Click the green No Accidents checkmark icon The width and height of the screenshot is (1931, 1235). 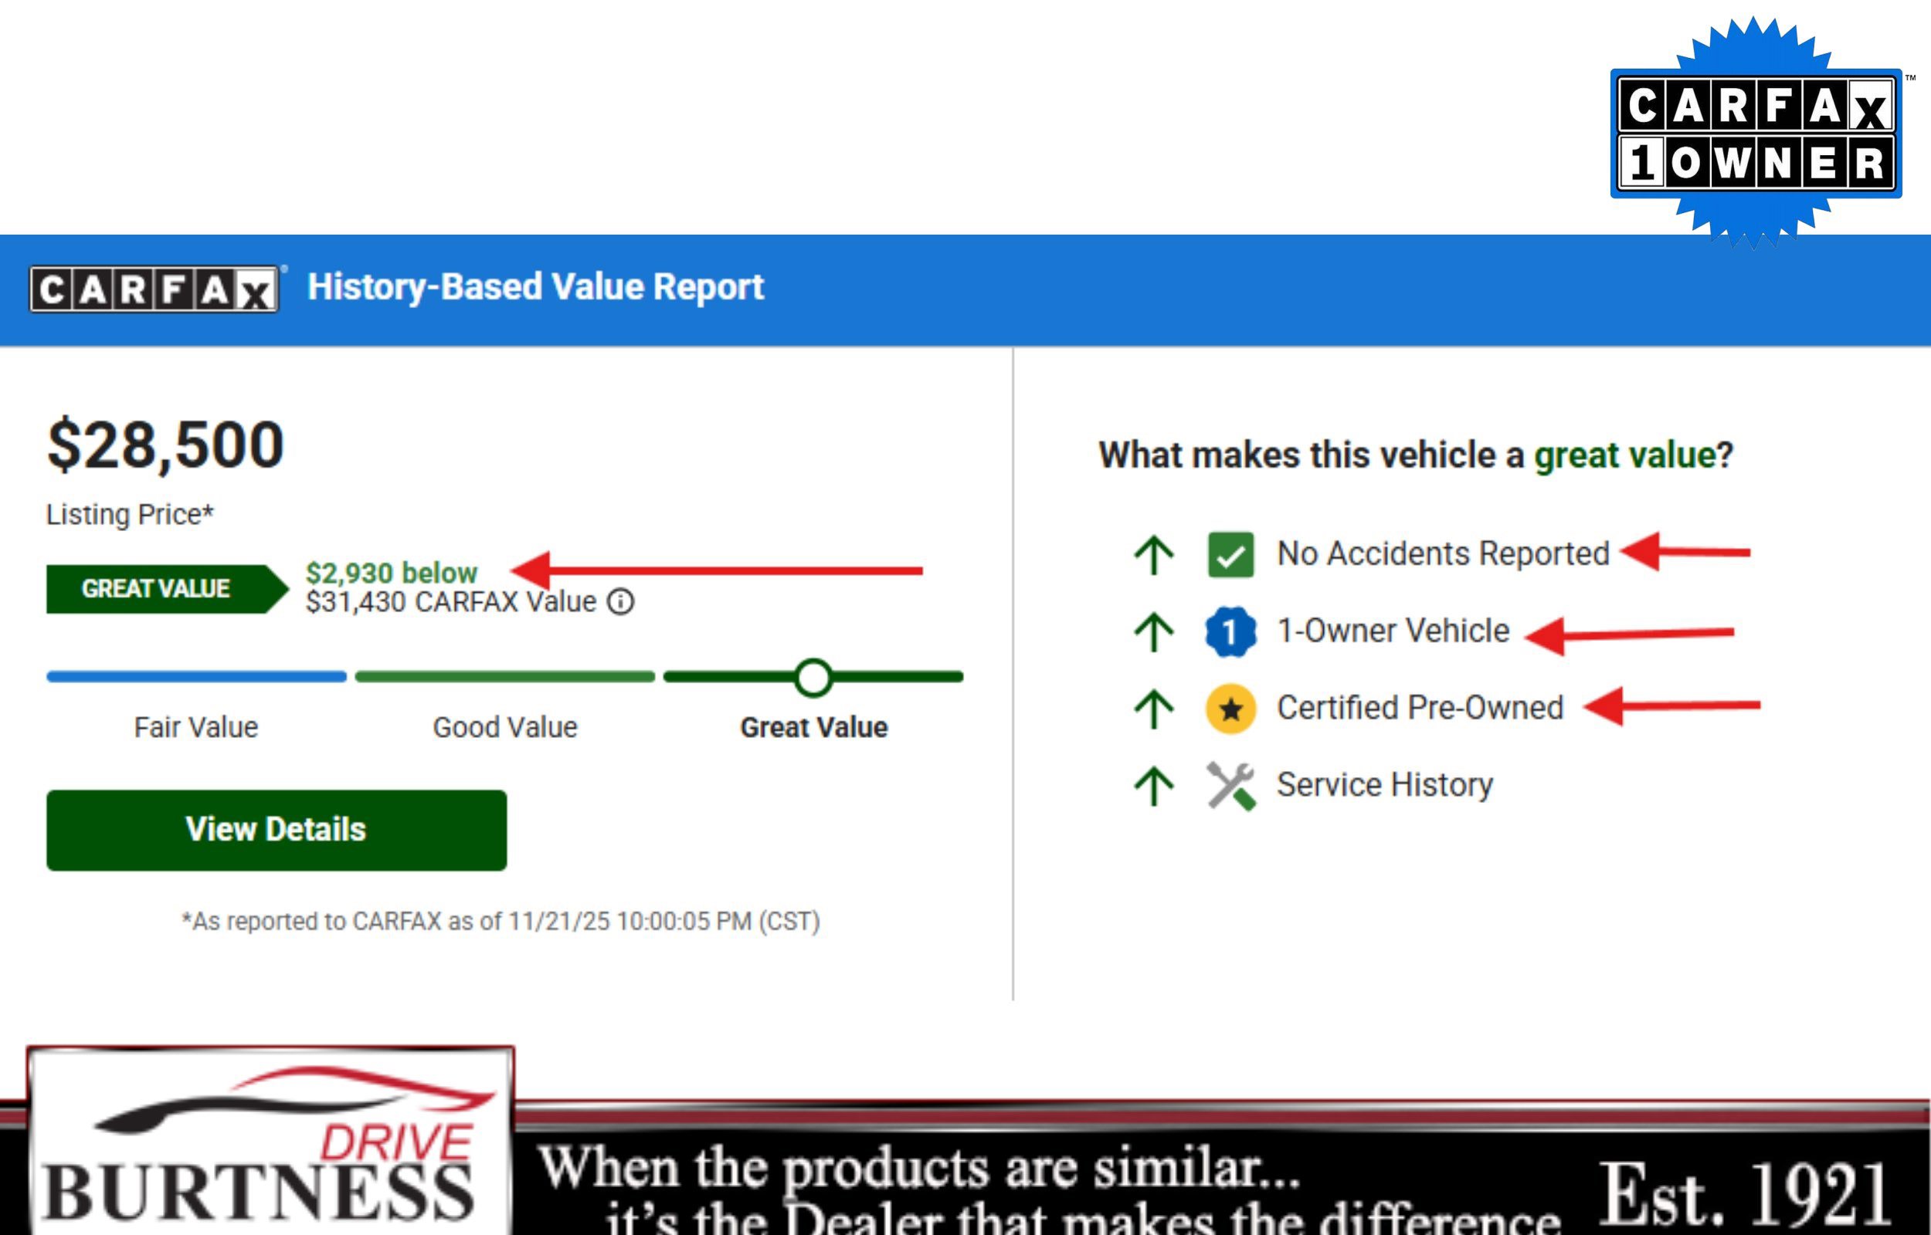coord(1230,554)
